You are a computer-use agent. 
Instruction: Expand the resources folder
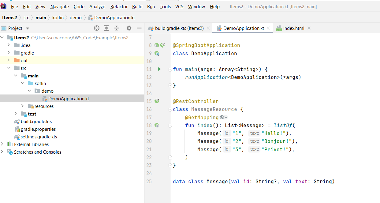click(22, 106)
